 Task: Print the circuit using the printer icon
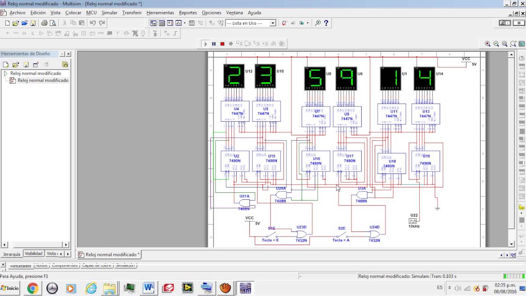click(x=44, y=23)
